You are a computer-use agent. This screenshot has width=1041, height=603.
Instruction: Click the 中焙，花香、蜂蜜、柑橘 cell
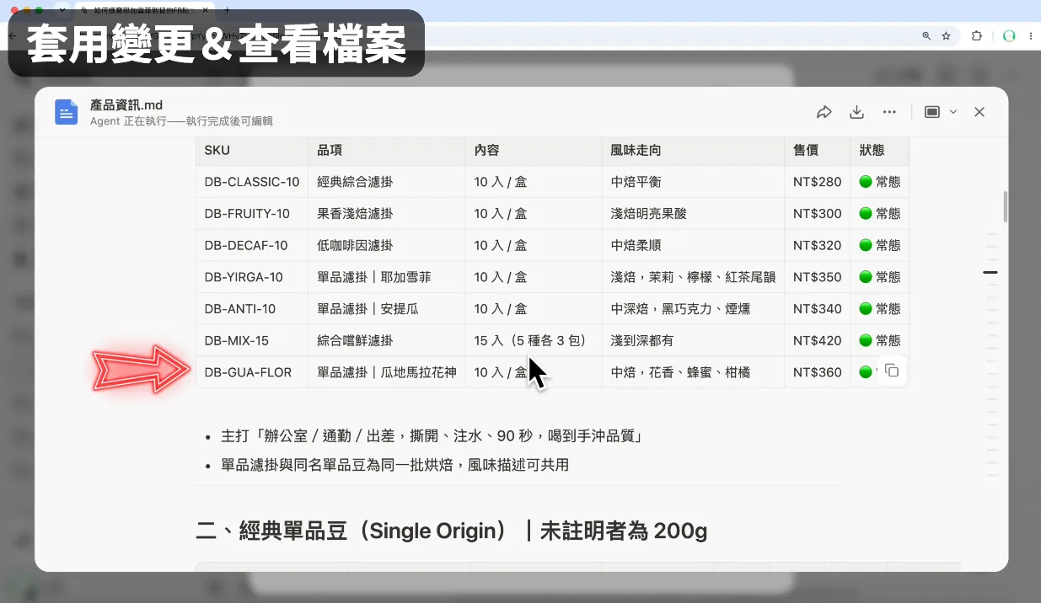[x=693, y=372]
